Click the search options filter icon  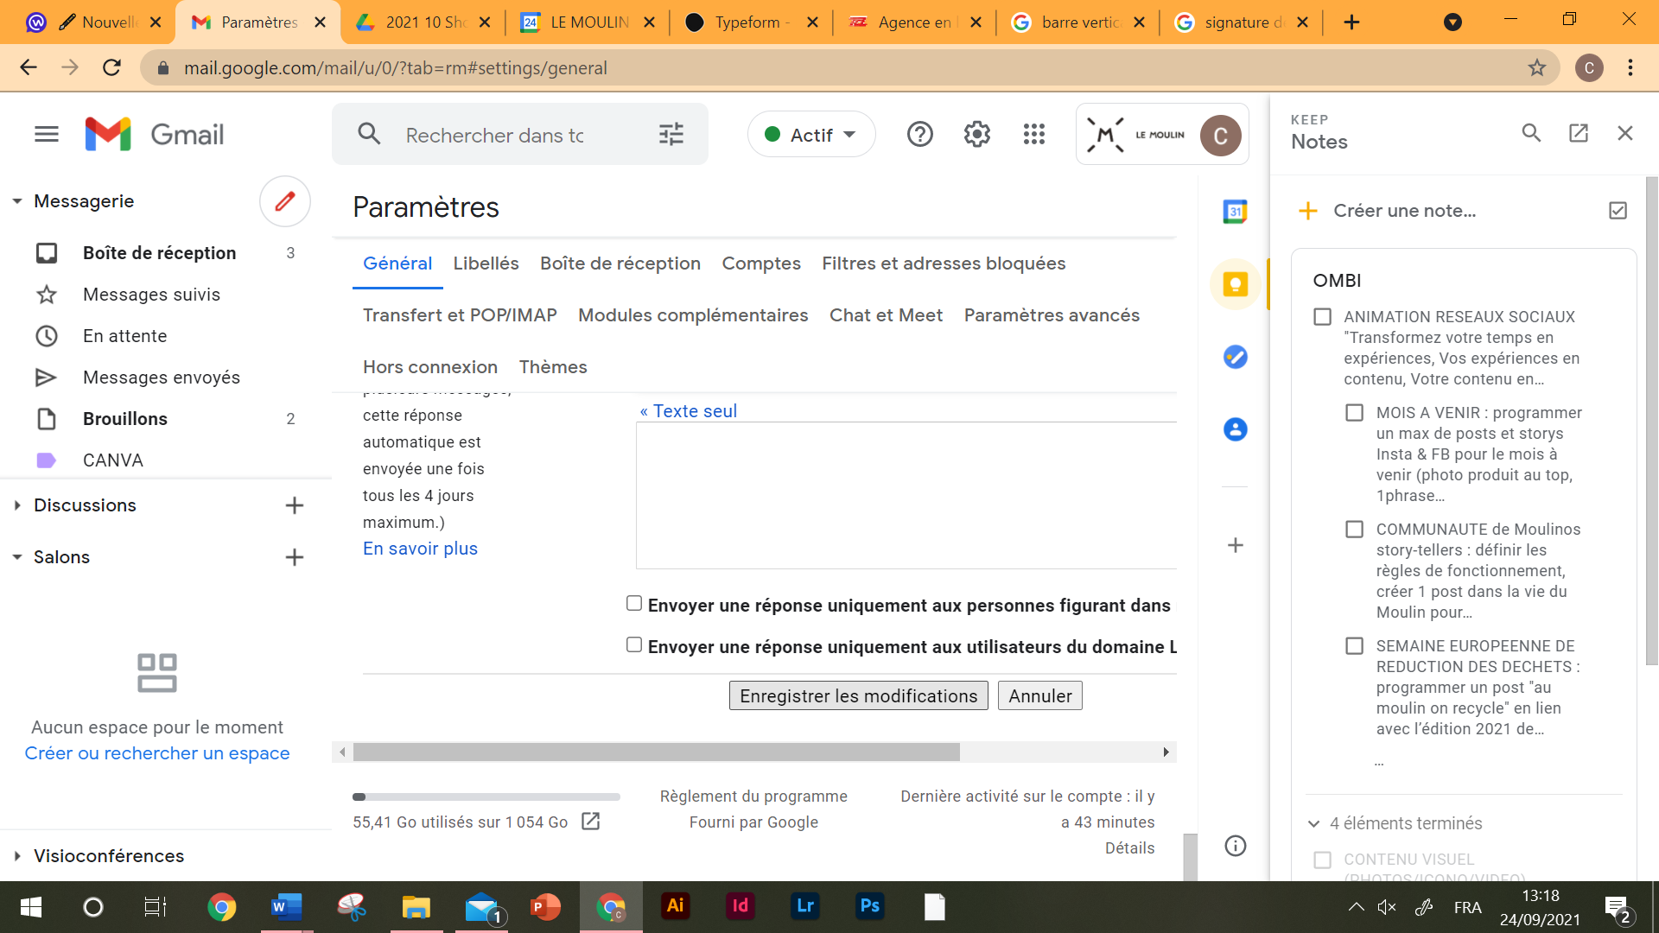[671, 135]
